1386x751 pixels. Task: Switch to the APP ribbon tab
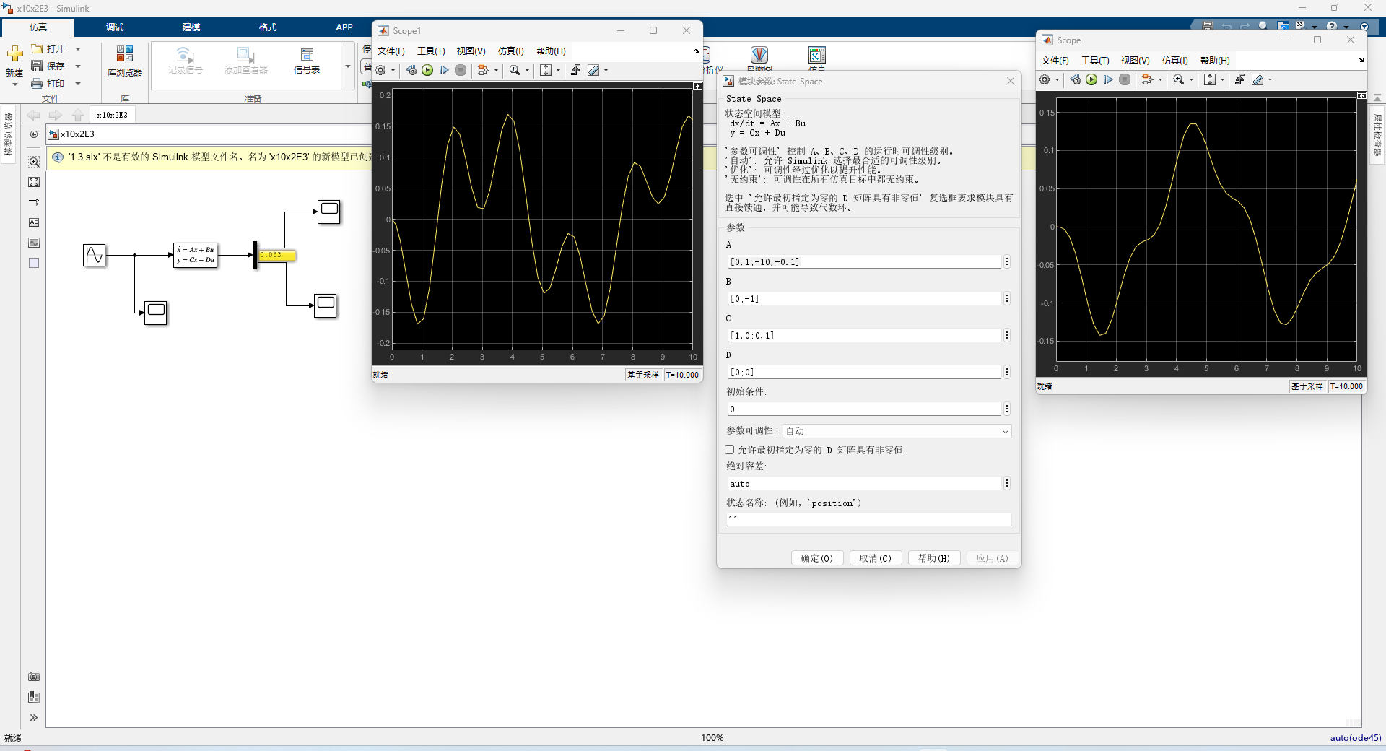pos(344,27)
